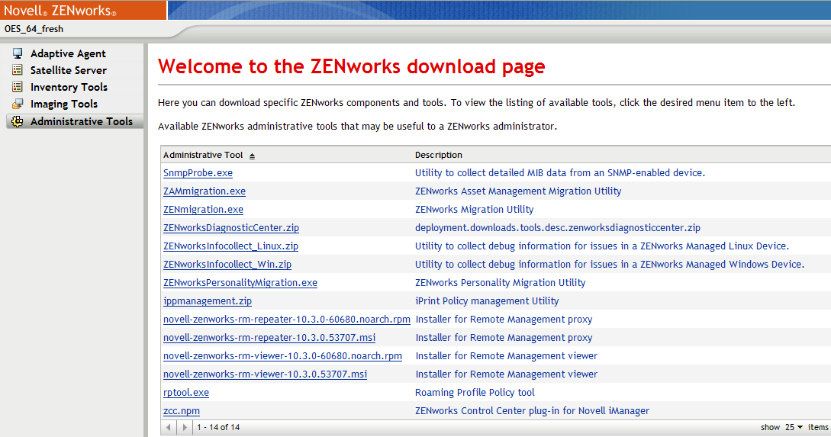Click the Description column header
The width and height of the screenshot is (831, 437).
pos(438,155)
